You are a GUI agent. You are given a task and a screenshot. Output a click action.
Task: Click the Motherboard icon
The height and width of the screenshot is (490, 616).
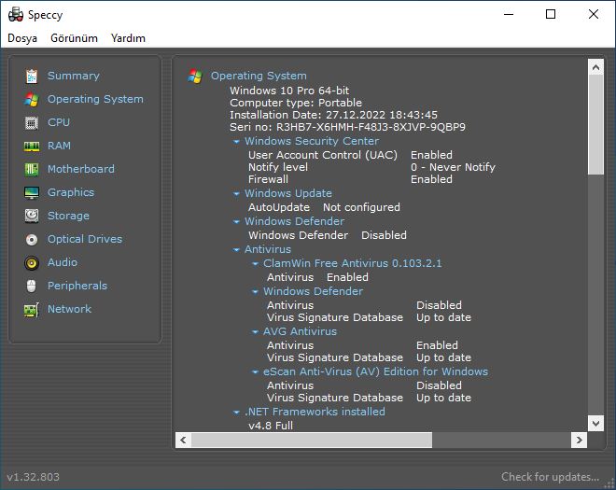(x=32, y=169)
